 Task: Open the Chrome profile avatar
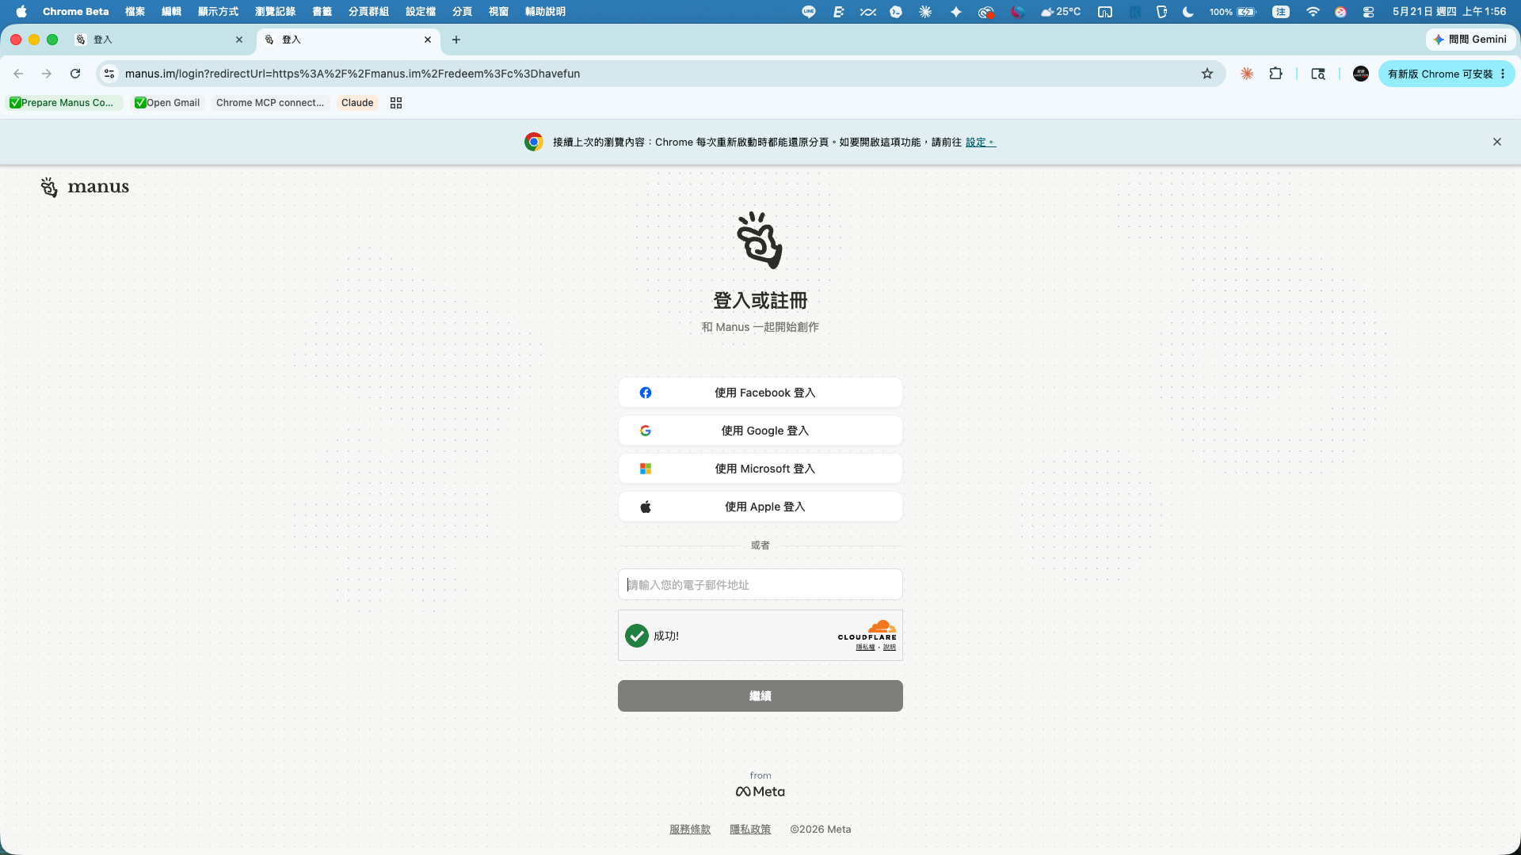1361,74
